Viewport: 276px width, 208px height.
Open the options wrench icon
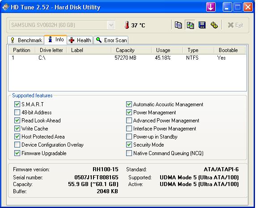coord(214,25)
